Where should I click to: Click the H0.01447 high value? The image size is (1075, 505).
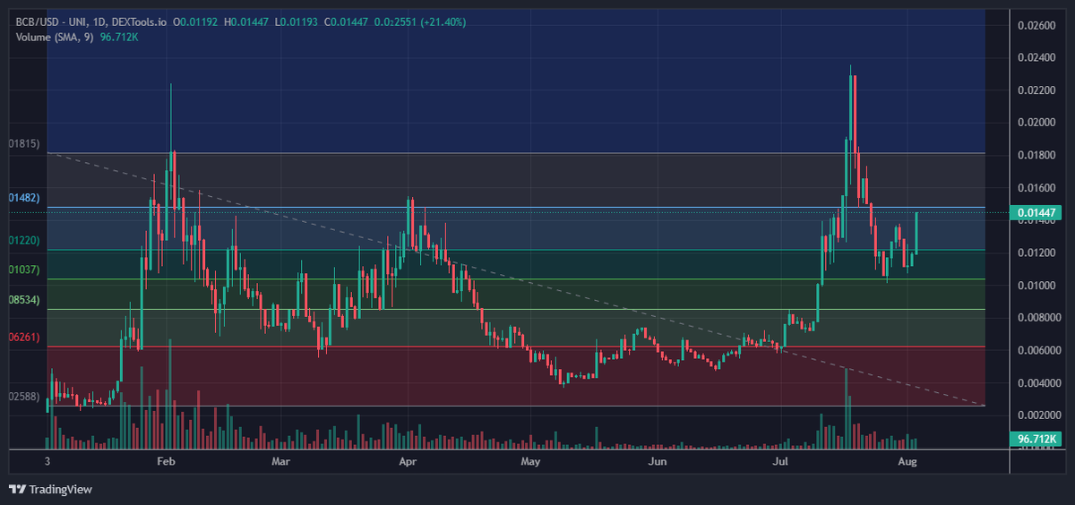(x=247, y=21)
